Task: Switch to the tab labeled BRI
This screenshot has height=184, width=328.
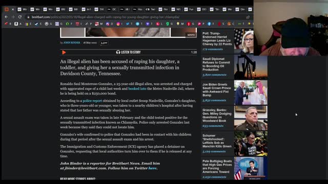Action: tap(61, 9)
